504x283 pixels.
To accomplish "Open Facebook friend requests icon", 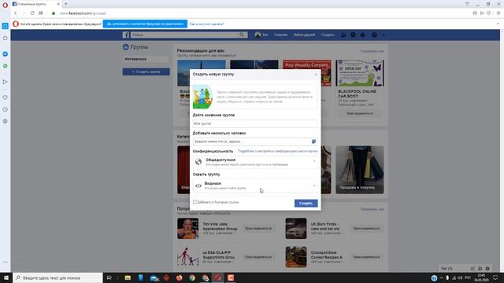I will 343,35.
